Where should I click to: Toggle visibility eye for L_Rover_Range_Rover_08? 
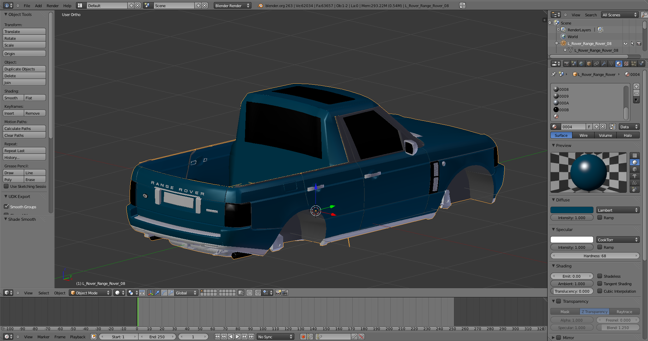click(x=626, y=44)
